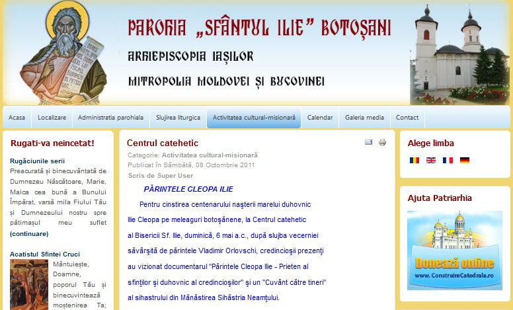Select the Romanian flag language
Viewport: 513px width, 310px height.
[x=414, y=160]
